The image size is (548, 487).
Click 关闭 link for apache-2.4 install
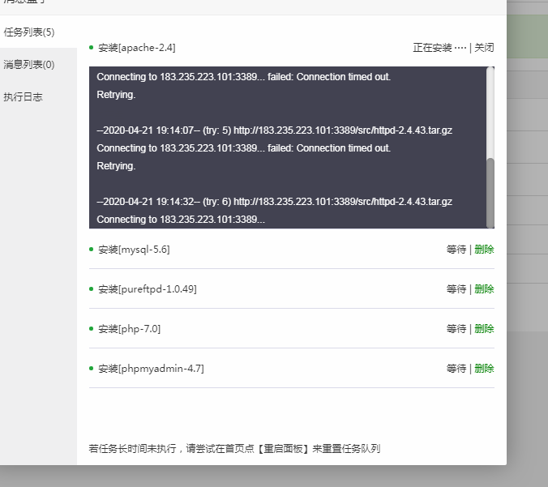[x=484, y=48]
